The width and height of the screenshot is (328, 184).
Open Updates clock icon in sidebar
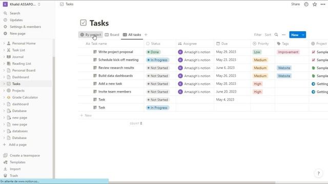click(5, 20)
